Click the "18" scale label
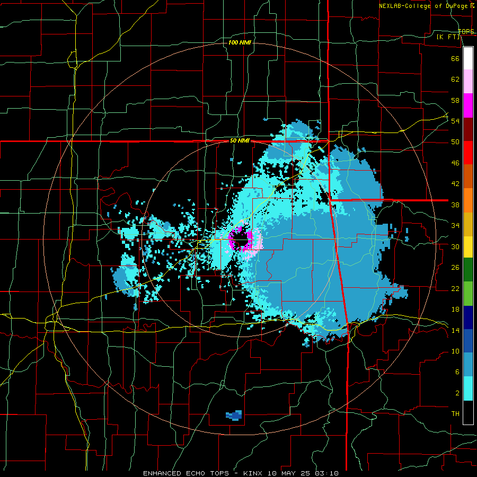The height and width of the screenshot is (477, 477). (455, 310)
